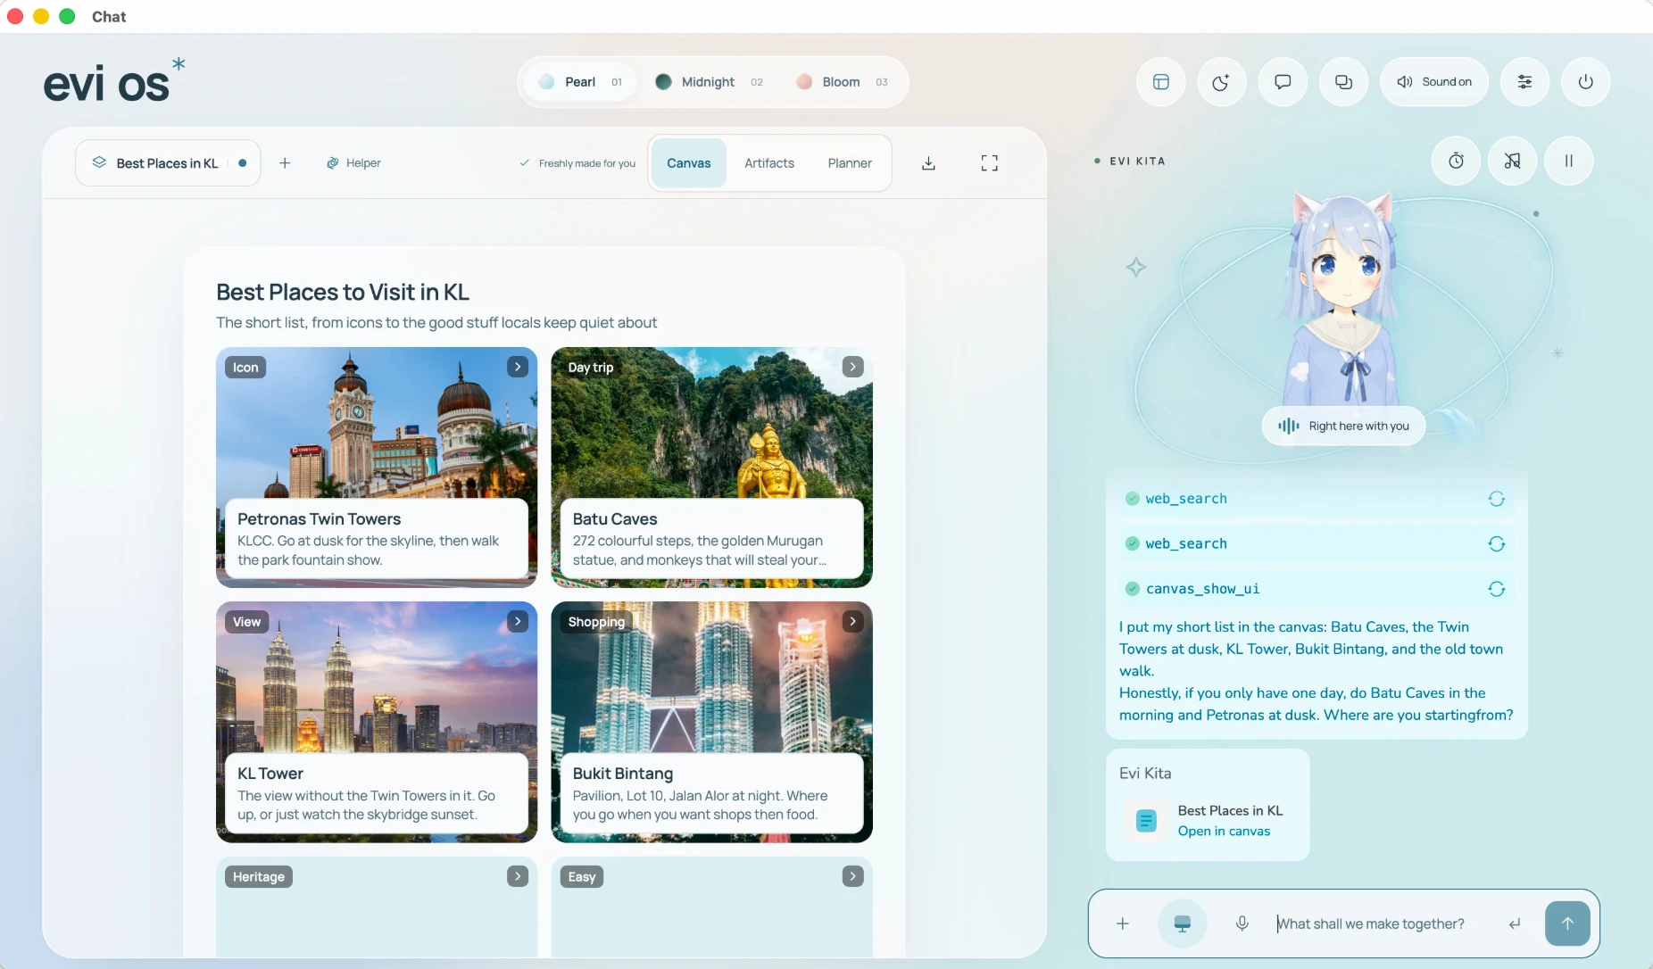Click the timer icon in Evi Kita panel
The height and width of the screenshot is (969, 1653).
[1456, 161]
